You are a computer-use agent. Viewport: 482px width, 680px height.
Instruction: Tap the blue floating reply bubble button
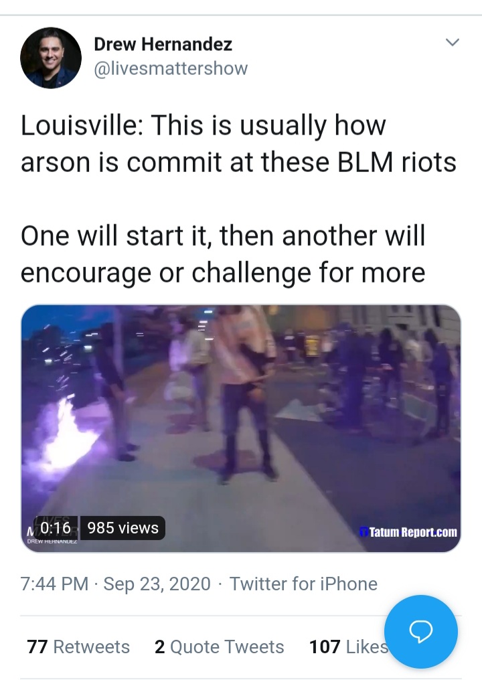tap(421, 631)
